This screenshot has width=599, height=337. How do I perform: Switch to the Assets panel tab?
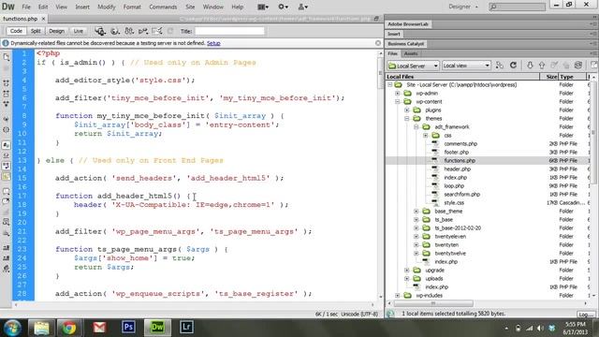point(411,53)
